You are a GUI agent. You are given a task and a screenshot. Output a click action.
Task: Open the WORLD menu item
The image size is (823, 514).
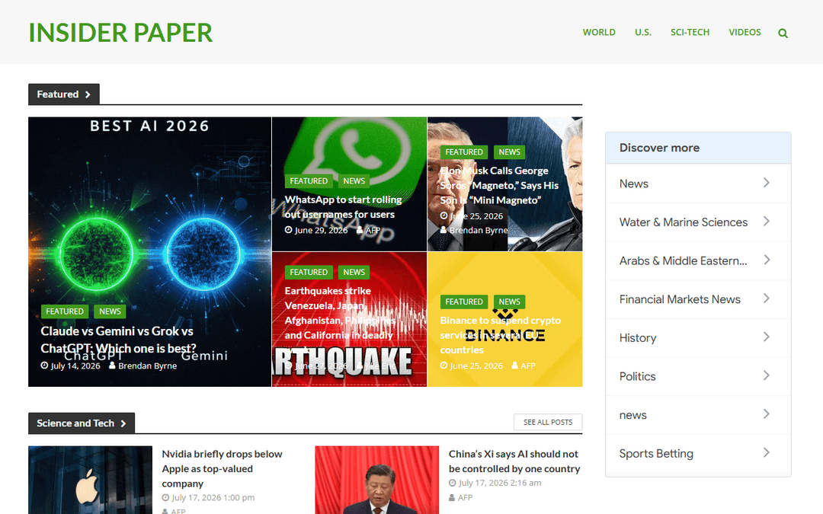click(x=599, y=32)
